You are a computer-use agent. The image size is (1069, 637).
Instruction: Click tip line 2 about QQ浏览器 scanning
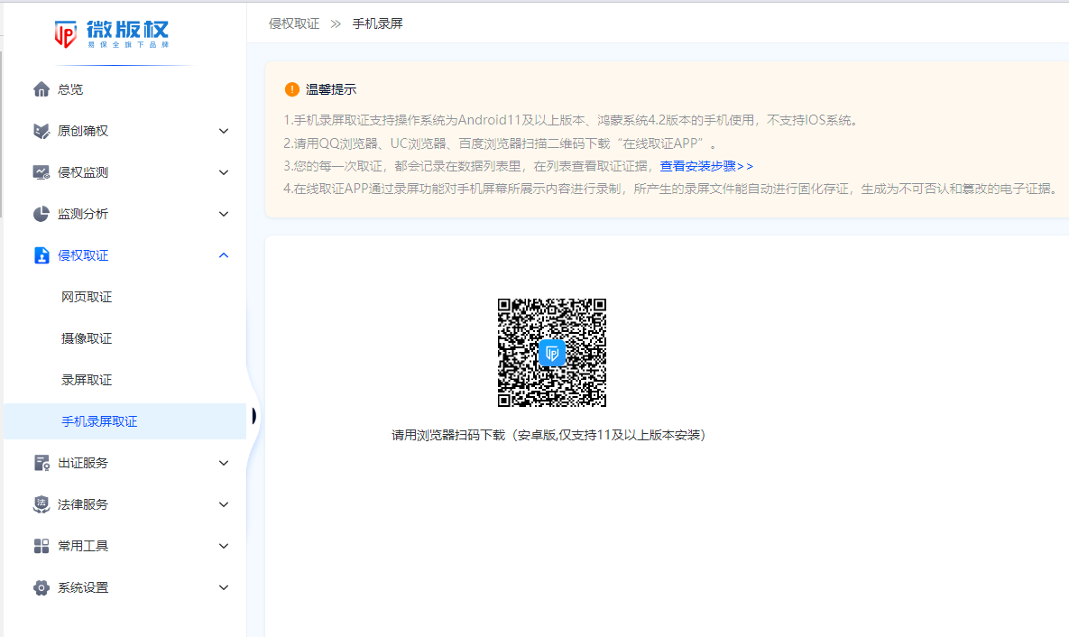click(501, 143)
